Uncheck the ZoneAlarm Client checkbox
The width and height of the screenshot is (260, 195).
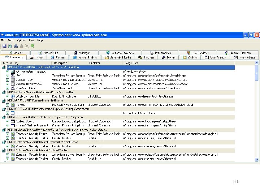(7, 88)
